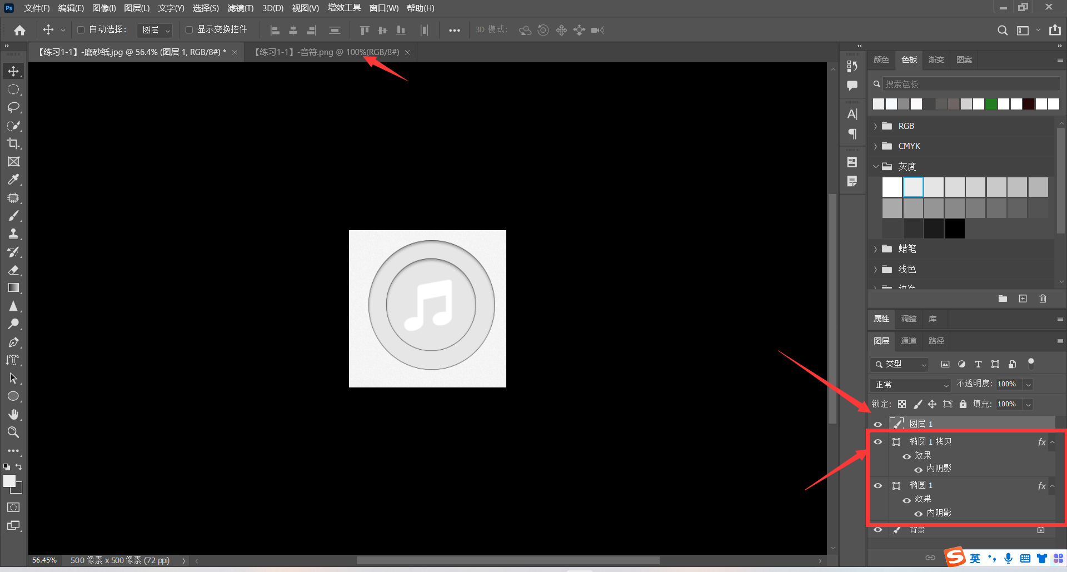Select the Frame tool
The width and height of the screenshot is (1067, 572).
[x=13, y=162]
